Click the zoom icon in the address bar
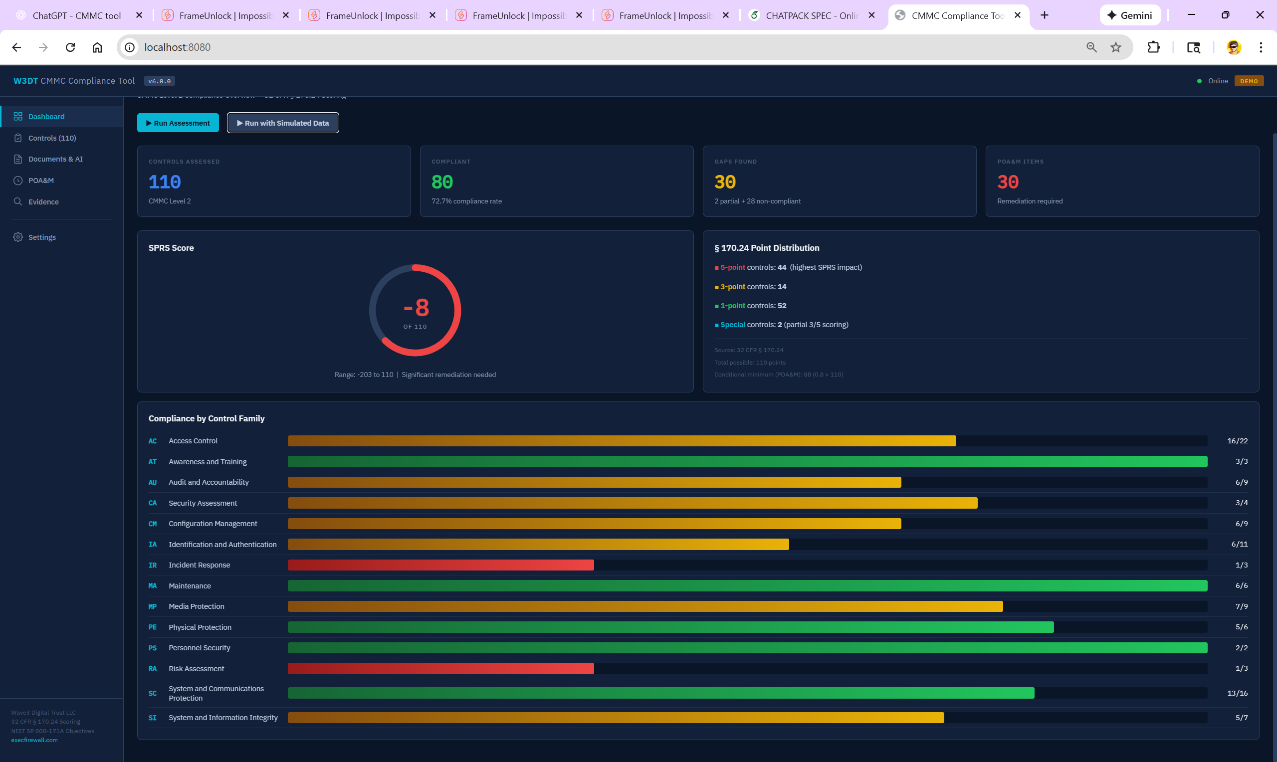1277x762 pixels. tap(1091, 47)
